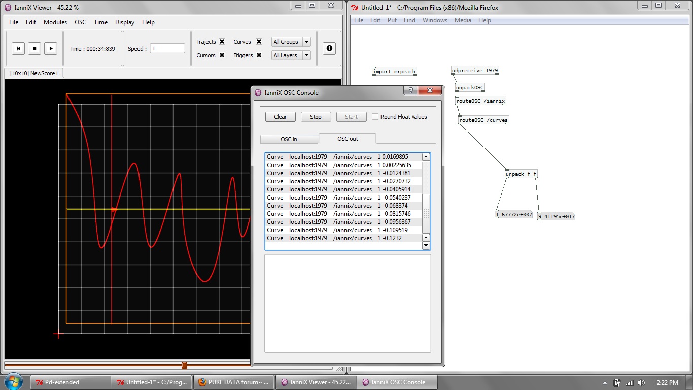693x390 pixels.
Task: Select log row with value -0.1232
Action: point(344,238)
